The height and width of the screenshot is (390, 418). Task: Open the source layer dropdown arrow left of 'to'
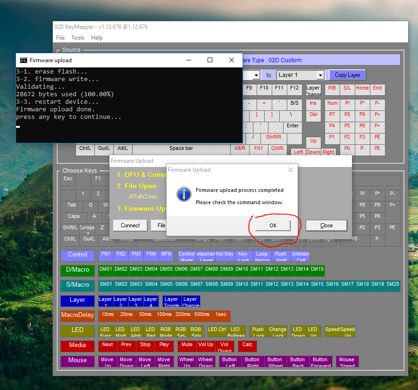tap(256, 75)
